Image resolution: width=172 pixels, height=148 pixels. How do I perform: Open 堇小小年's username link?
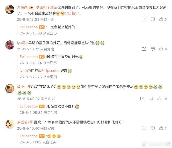coord(24,87)
